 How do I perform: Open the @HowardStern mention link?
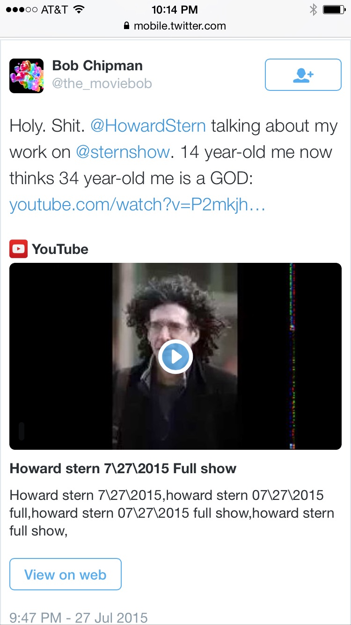tap(148, 126)
